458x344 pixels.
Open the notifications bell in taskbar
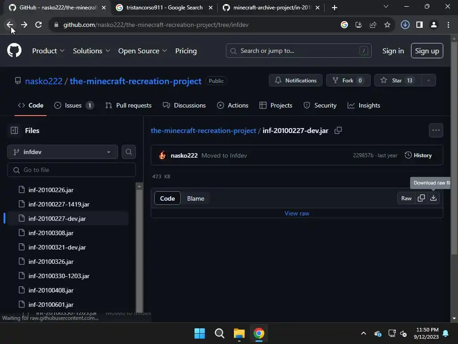pyautogui.click(x=445, y=333)
